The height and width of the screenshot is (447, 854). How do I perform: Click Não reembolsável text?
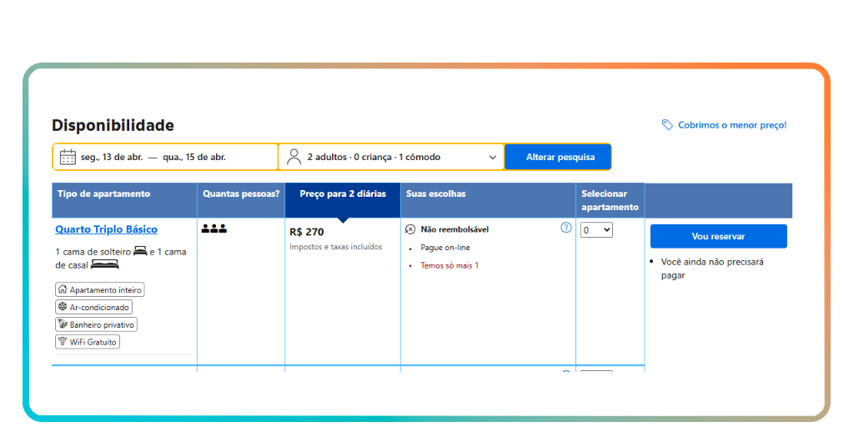pos(455,229)
